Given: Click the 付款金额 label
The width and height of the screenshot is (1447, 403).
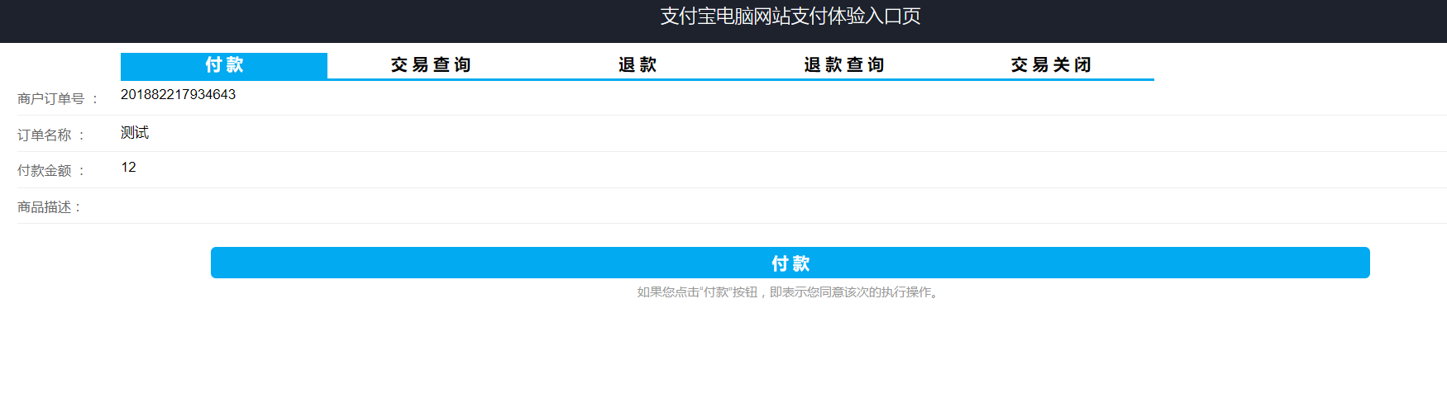Looking at the screenshot, I should tap(51, 171).
